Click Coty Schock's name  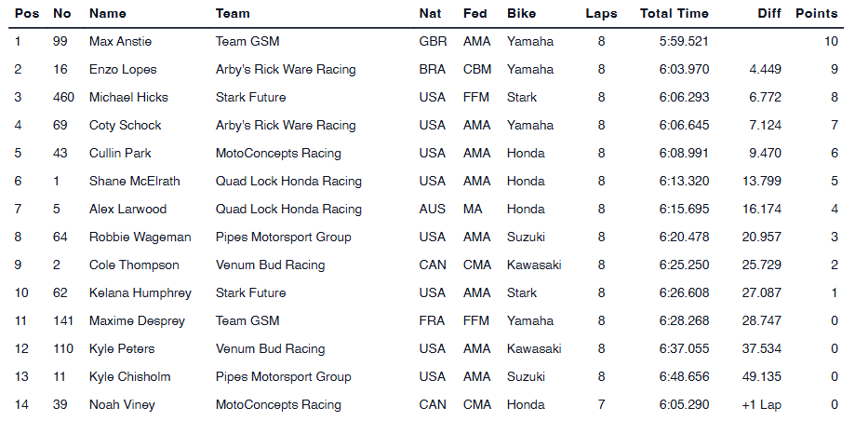coord(125,126)
